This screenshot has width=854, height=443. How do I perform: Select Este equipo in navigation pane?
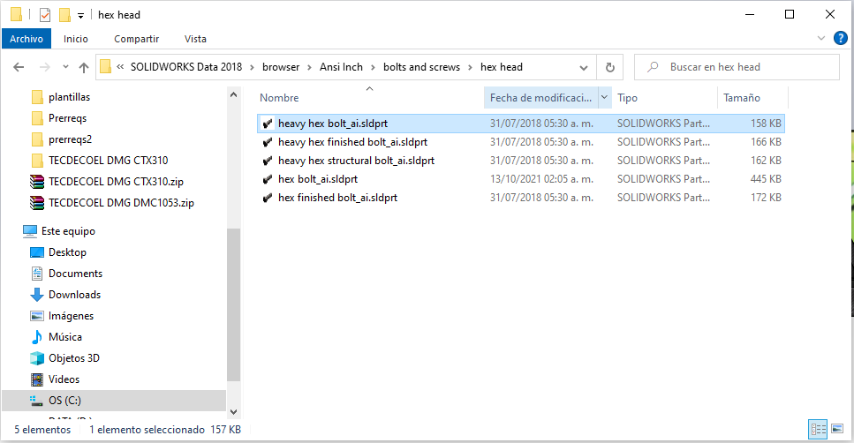[x=68, y=231]
